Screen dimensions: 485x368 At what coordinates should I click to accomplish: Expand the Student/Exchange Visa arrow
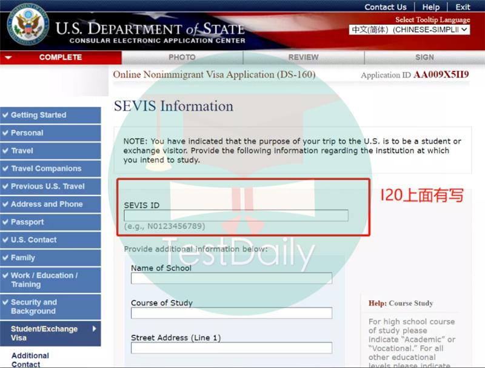(x=95, y=329)
